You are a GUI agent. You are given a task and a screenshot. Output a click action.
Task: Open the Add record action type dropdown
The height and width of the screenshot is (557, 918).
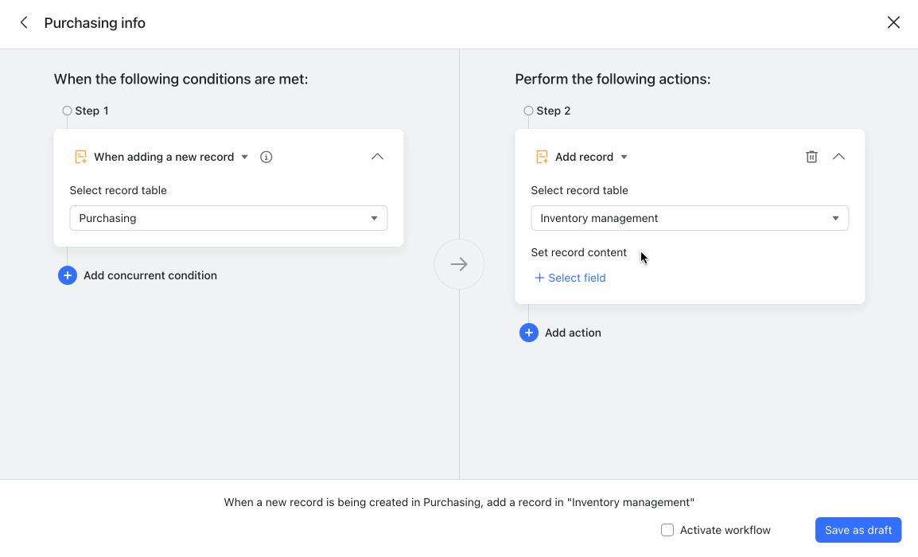tap(625, 157)
